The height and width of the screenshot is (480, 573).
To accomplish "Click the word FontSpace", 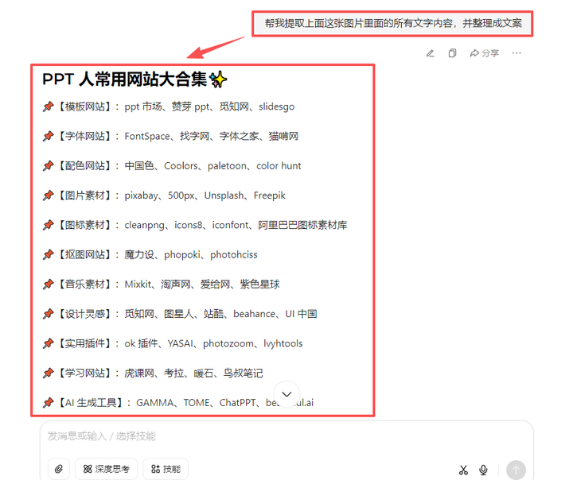I will [x=147, y=136].
